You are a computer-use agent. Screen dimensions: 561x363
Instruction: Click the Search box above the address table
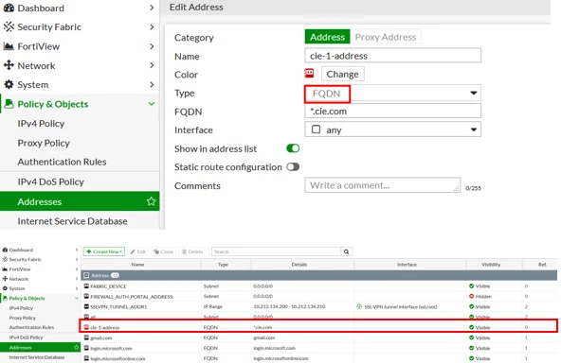(x=276, y=251)
